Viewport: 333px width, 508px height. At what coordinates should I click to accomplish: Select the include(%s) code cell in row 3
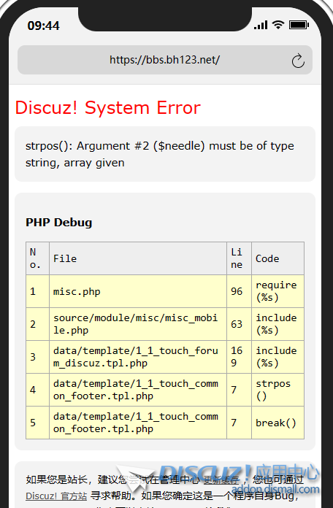pyautogui.click(x=278, y=357)
